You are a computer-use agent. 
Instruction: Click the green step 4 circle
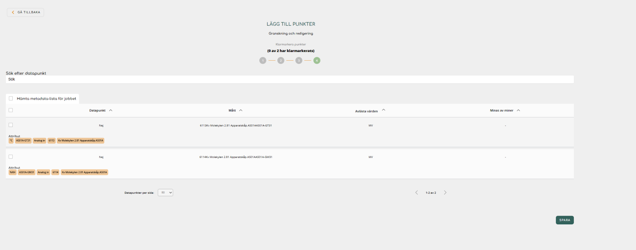tap(317, 61)
